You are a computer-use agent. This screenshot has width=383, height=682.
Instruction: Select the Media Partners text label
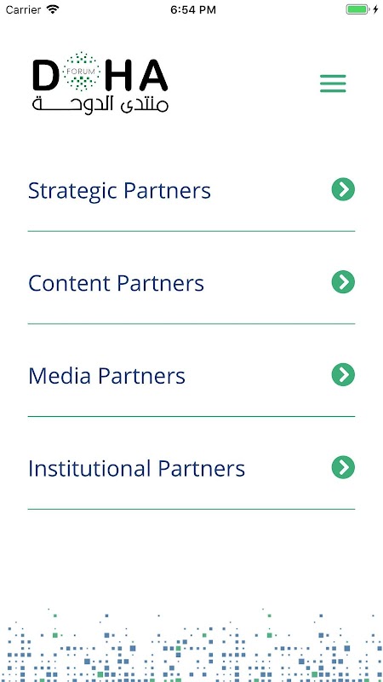[x=107, y=376]
